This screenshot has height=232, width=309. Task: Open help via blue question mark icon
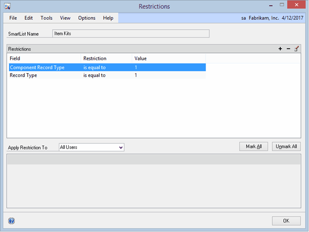coord(11,221)
